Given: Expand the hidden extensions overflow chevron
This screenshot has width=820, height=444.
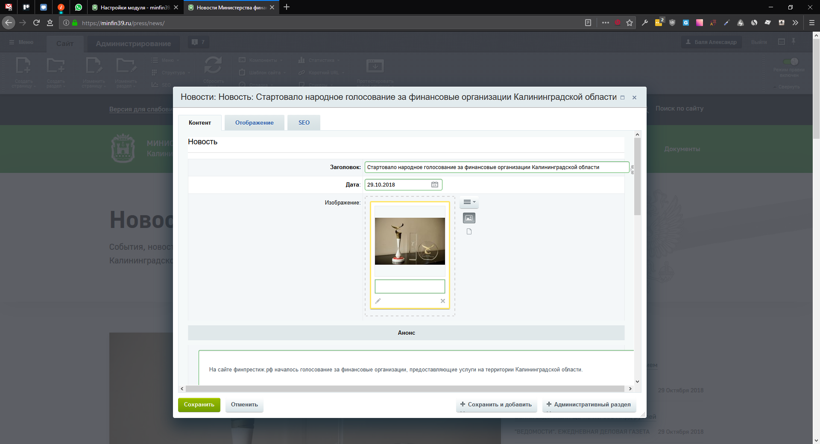Looking at the screenshot, I should pos(795,23).
